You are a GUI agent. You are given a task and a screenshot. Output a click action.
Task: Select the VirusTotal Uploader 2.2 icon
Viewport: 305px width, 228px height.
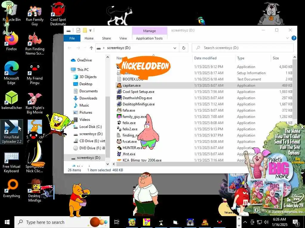tap(12, 132)
